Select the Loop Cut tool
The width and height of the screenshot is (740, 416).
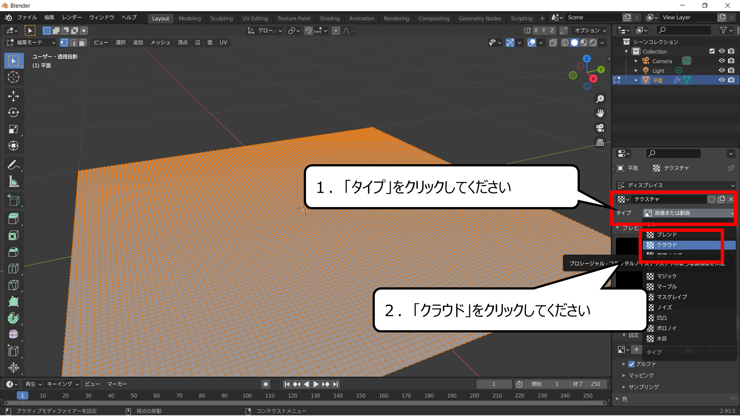[x=14, y=268]
